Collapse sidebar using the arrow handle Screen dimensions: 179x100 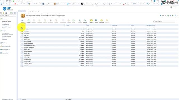[x=17, y=13]
